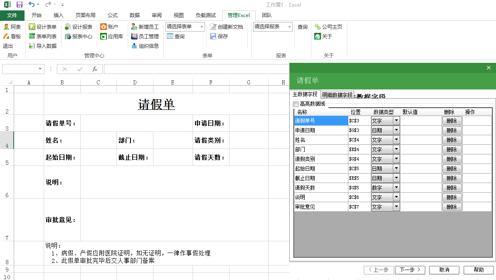The width and height of the screenshot is (496, 280).
Task: Click 新增员工 to add employee
Action: pyautogui.click(x=145, y=27)
